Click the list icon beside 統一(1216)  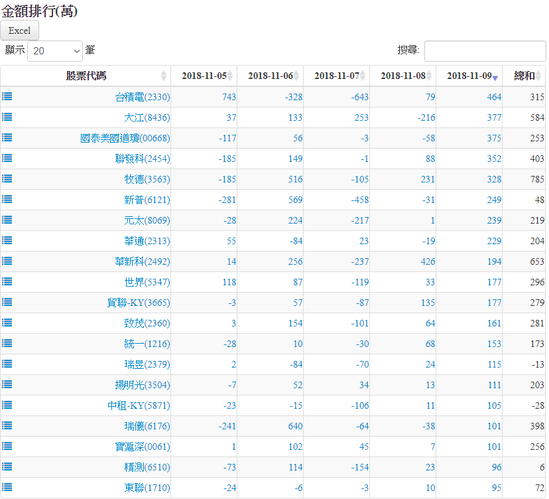click(x=7, y=343)
